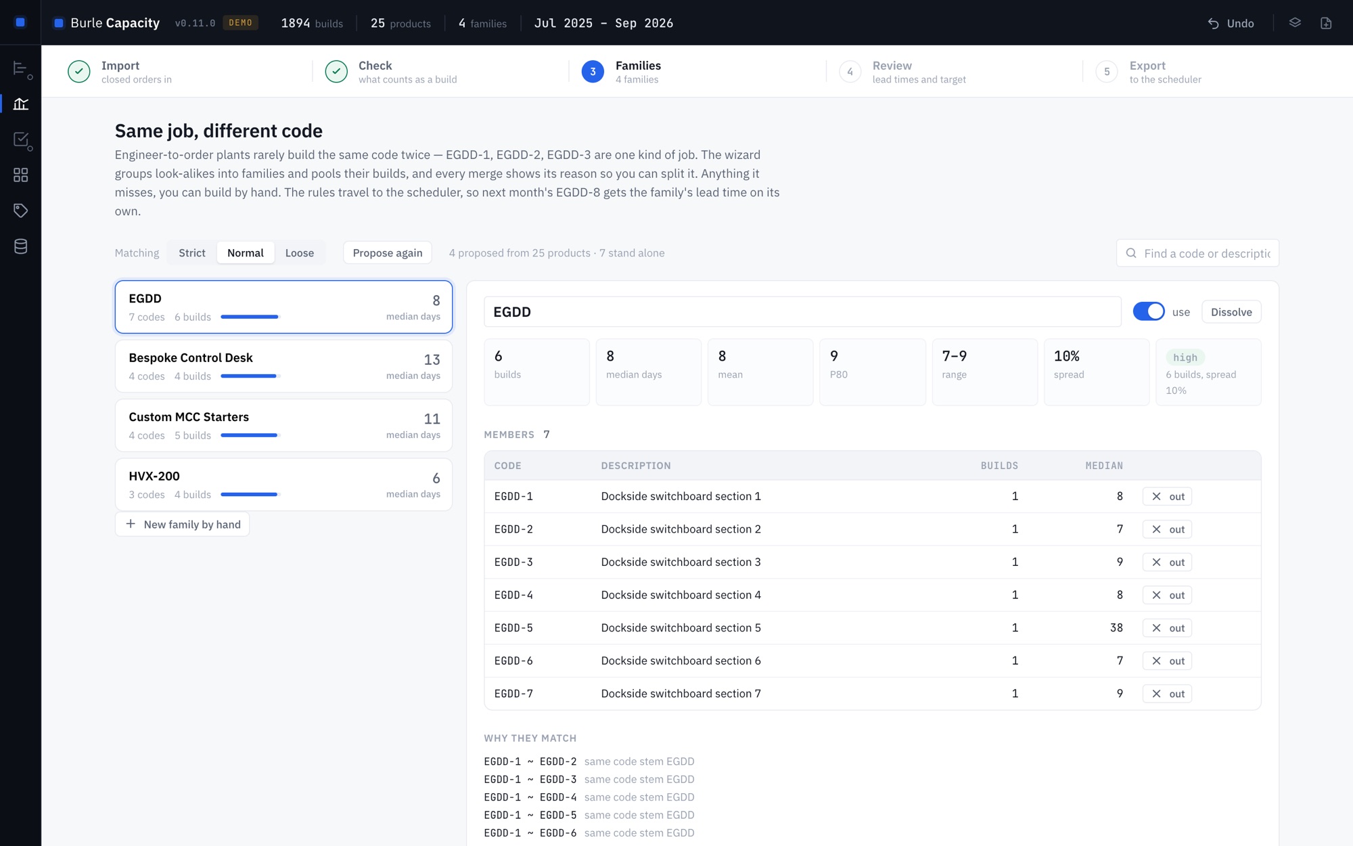Image resolution: width=1353 pixels, height=846 pixels.
Task: Toggle the use switch for EGDD
Action: [x=1149, y=311]
